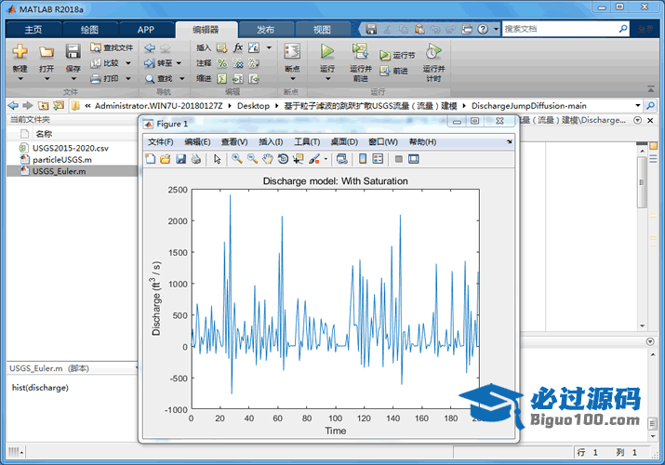Select the Data Cursor tool
Viewport: 665px width, 465px height.
(298, 159)
